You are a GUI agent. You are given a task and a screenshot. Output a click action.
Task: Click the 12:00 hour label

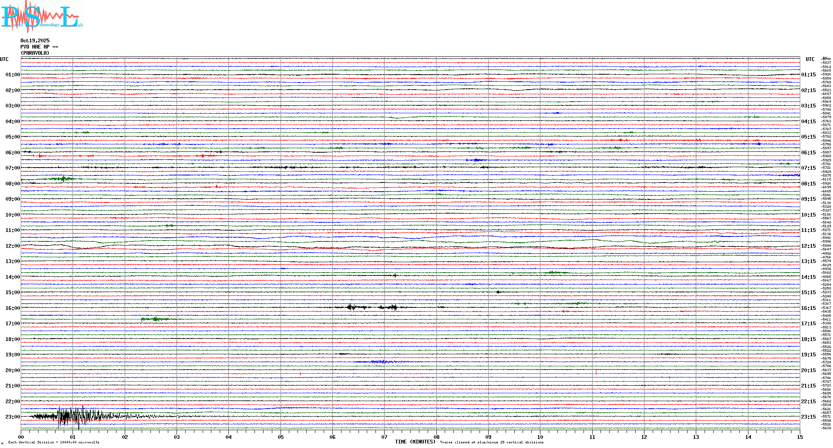[12, 246]
